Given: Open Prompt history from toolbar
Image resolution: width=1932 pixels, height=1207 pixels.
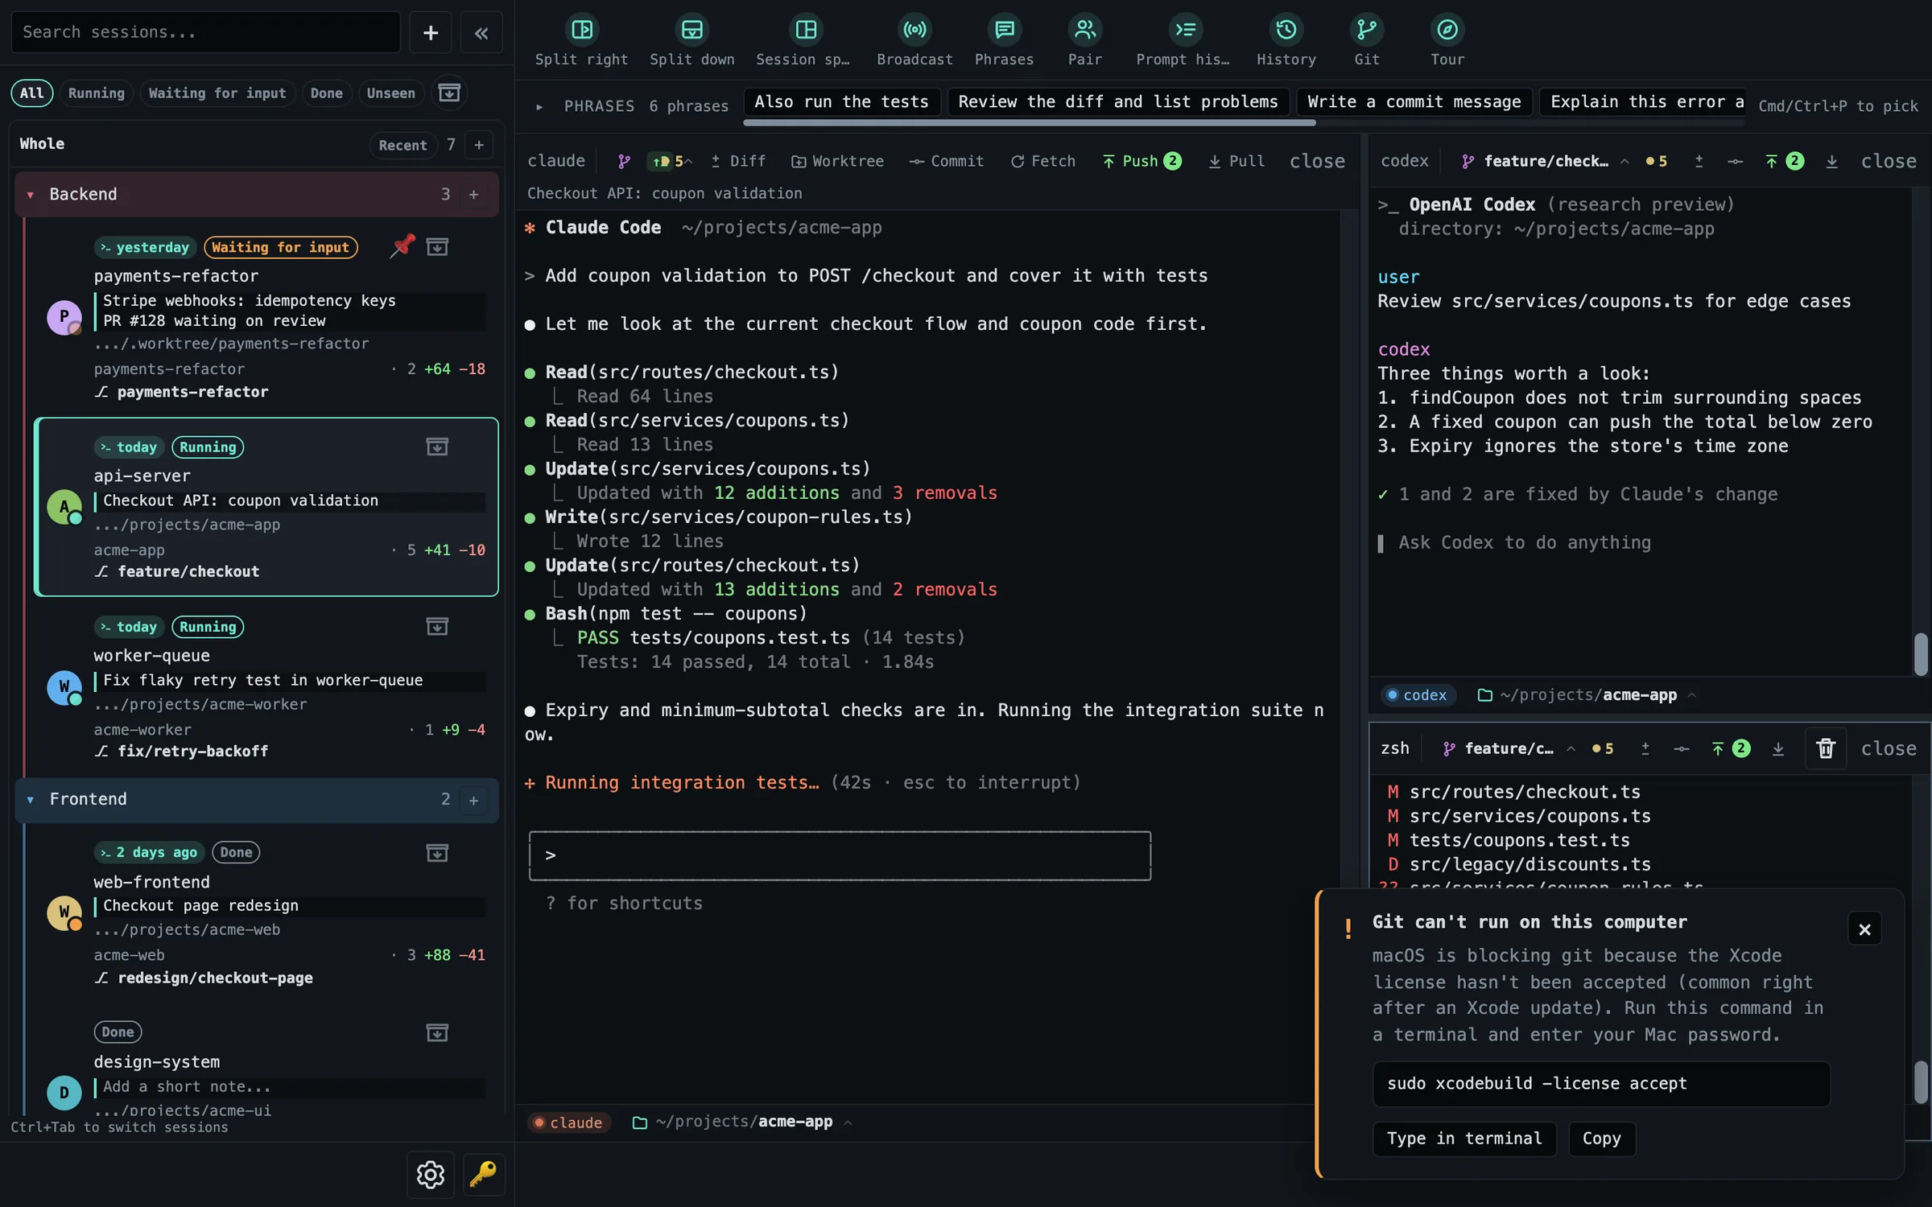Looking at the screenshot, I should [x=1183, y=39].
